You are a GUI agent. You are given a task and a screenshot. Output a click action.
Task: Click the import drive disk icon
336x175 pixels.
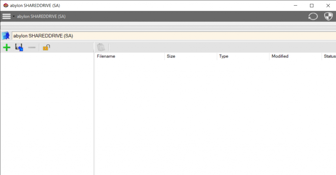pos(19,47)
